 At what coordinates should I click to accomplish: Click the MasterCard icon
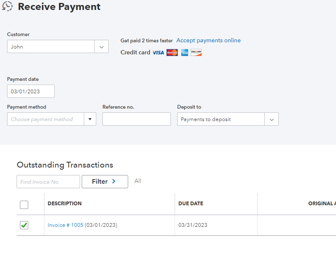[x=171, y=53]
